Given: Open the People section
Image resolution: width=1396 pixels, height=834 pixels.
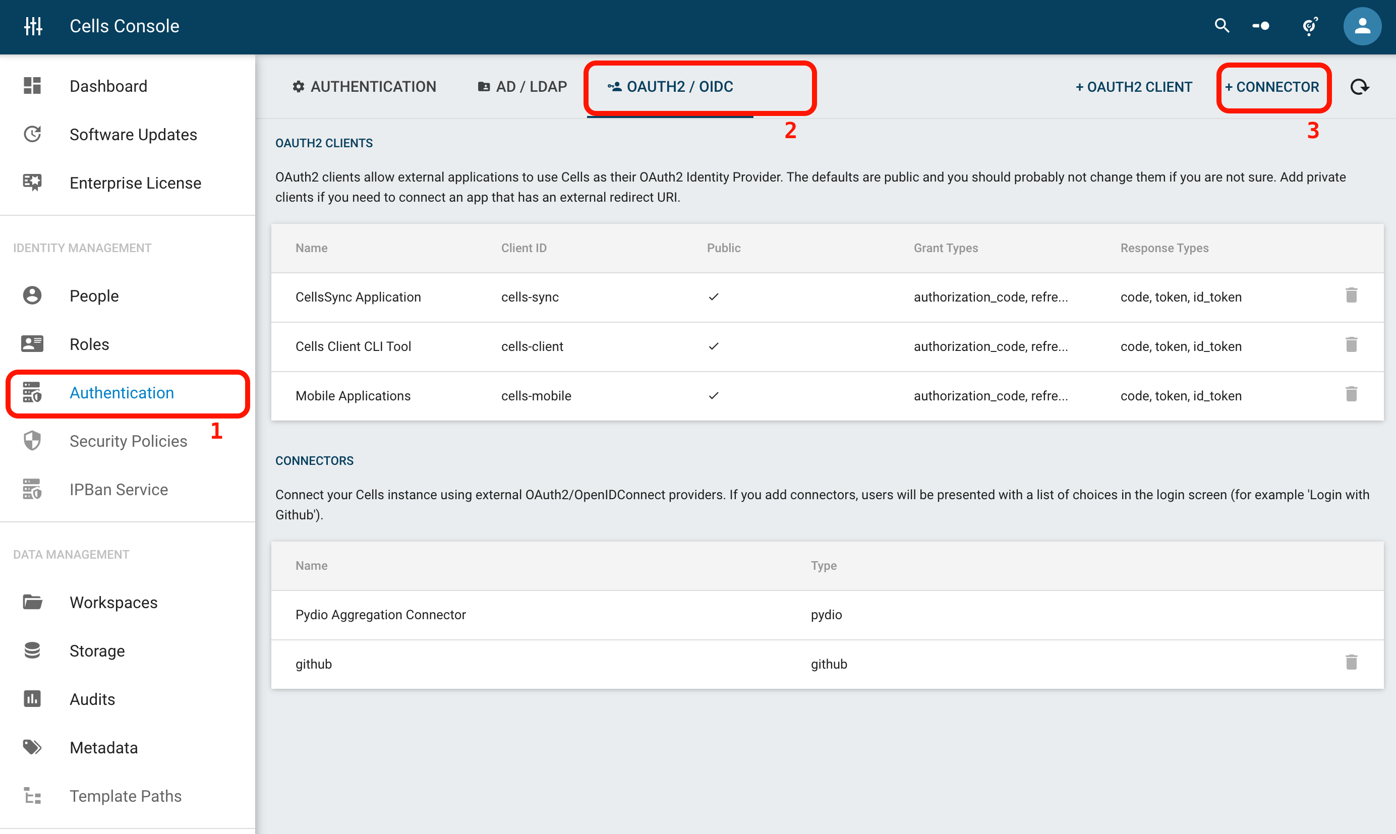Looking at the screenshot, I should [x=94, y=295].
